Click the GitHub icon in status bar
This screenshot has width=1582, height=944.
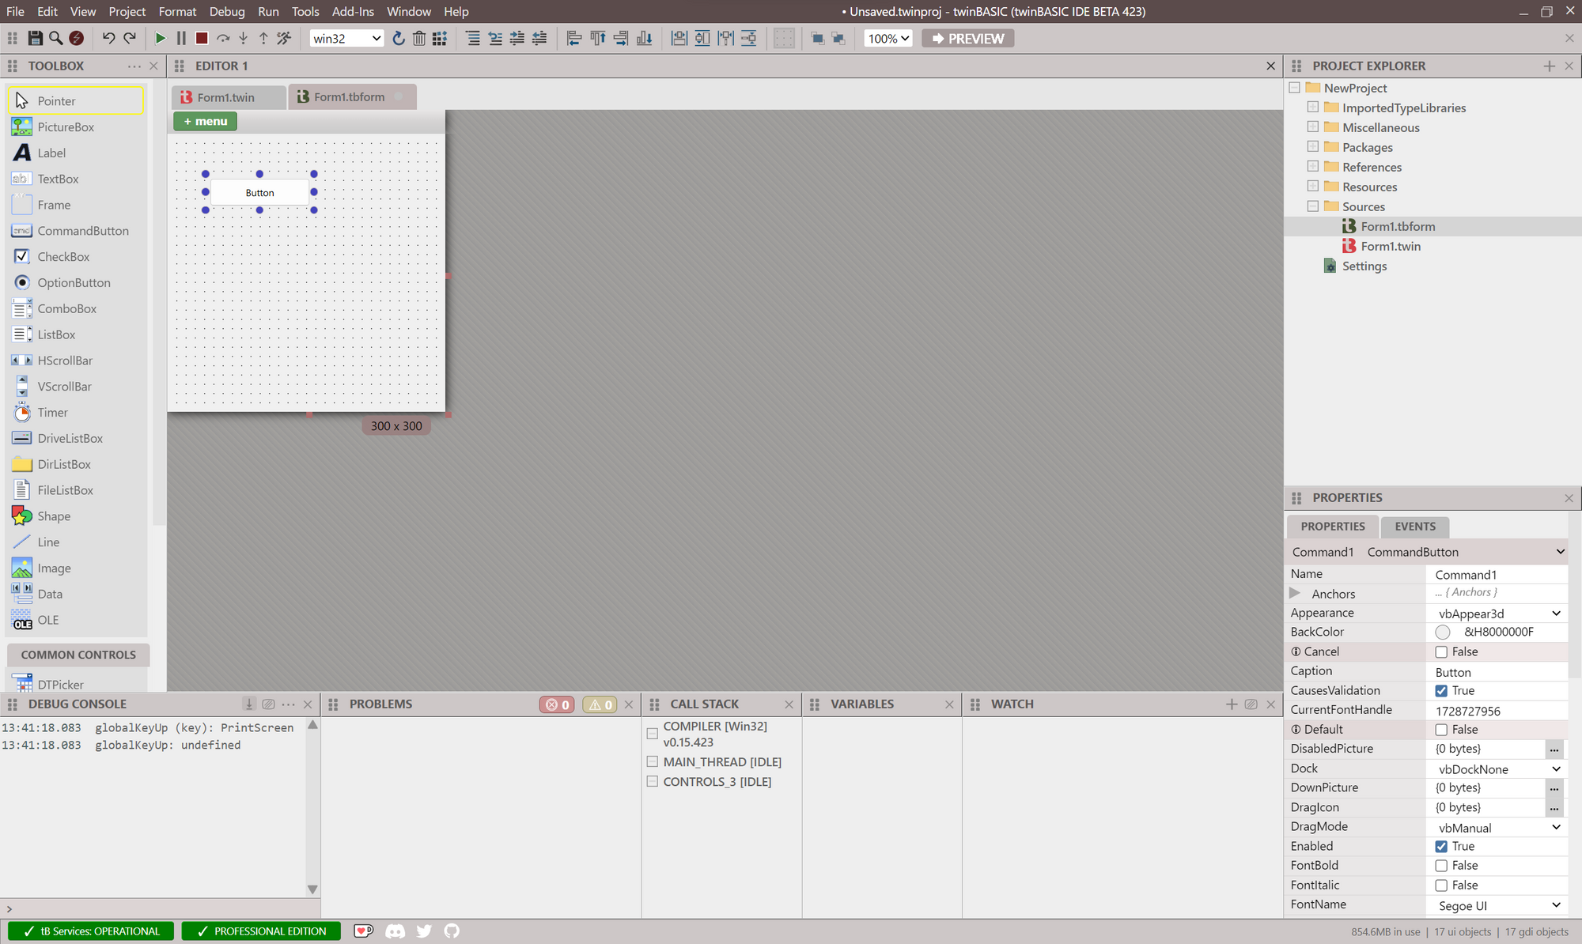452,931
